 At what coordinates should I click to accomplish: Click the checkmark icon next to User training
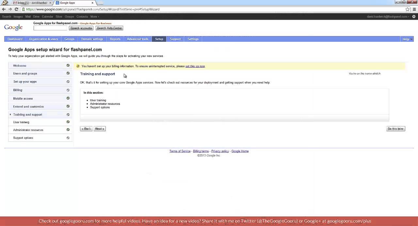pyautogui.click(x=68, y=122)
